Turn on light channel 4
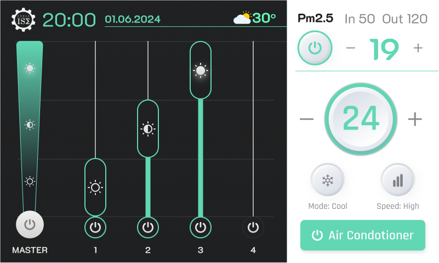Image resolution: width=439 pixels, height=263 pixels. click(253, 227)
